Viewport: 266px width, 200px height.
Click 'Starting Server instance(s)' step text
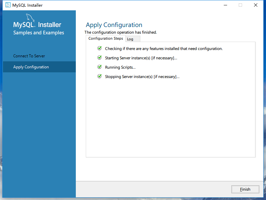click(x=141, y=58)
